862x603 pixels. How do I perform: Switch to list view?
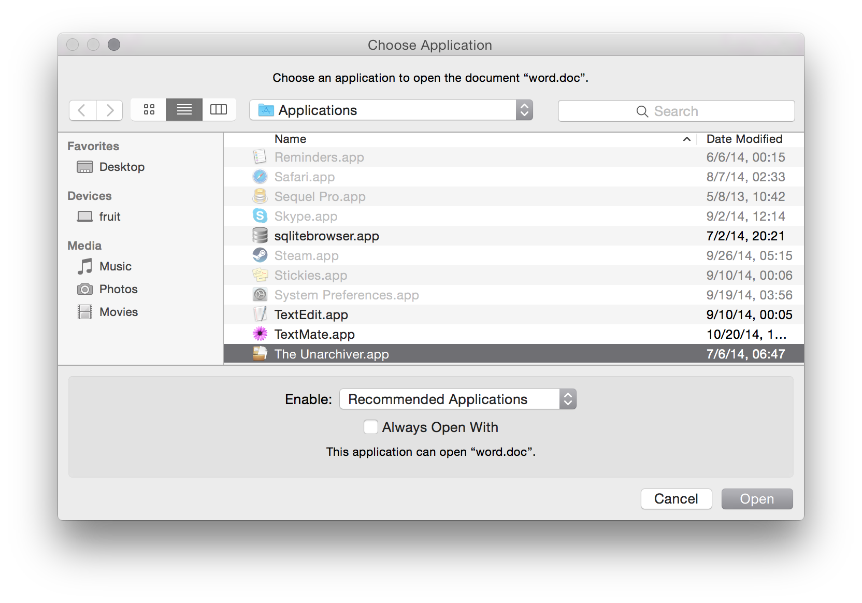pyautogui.click(x=184, y=110)
